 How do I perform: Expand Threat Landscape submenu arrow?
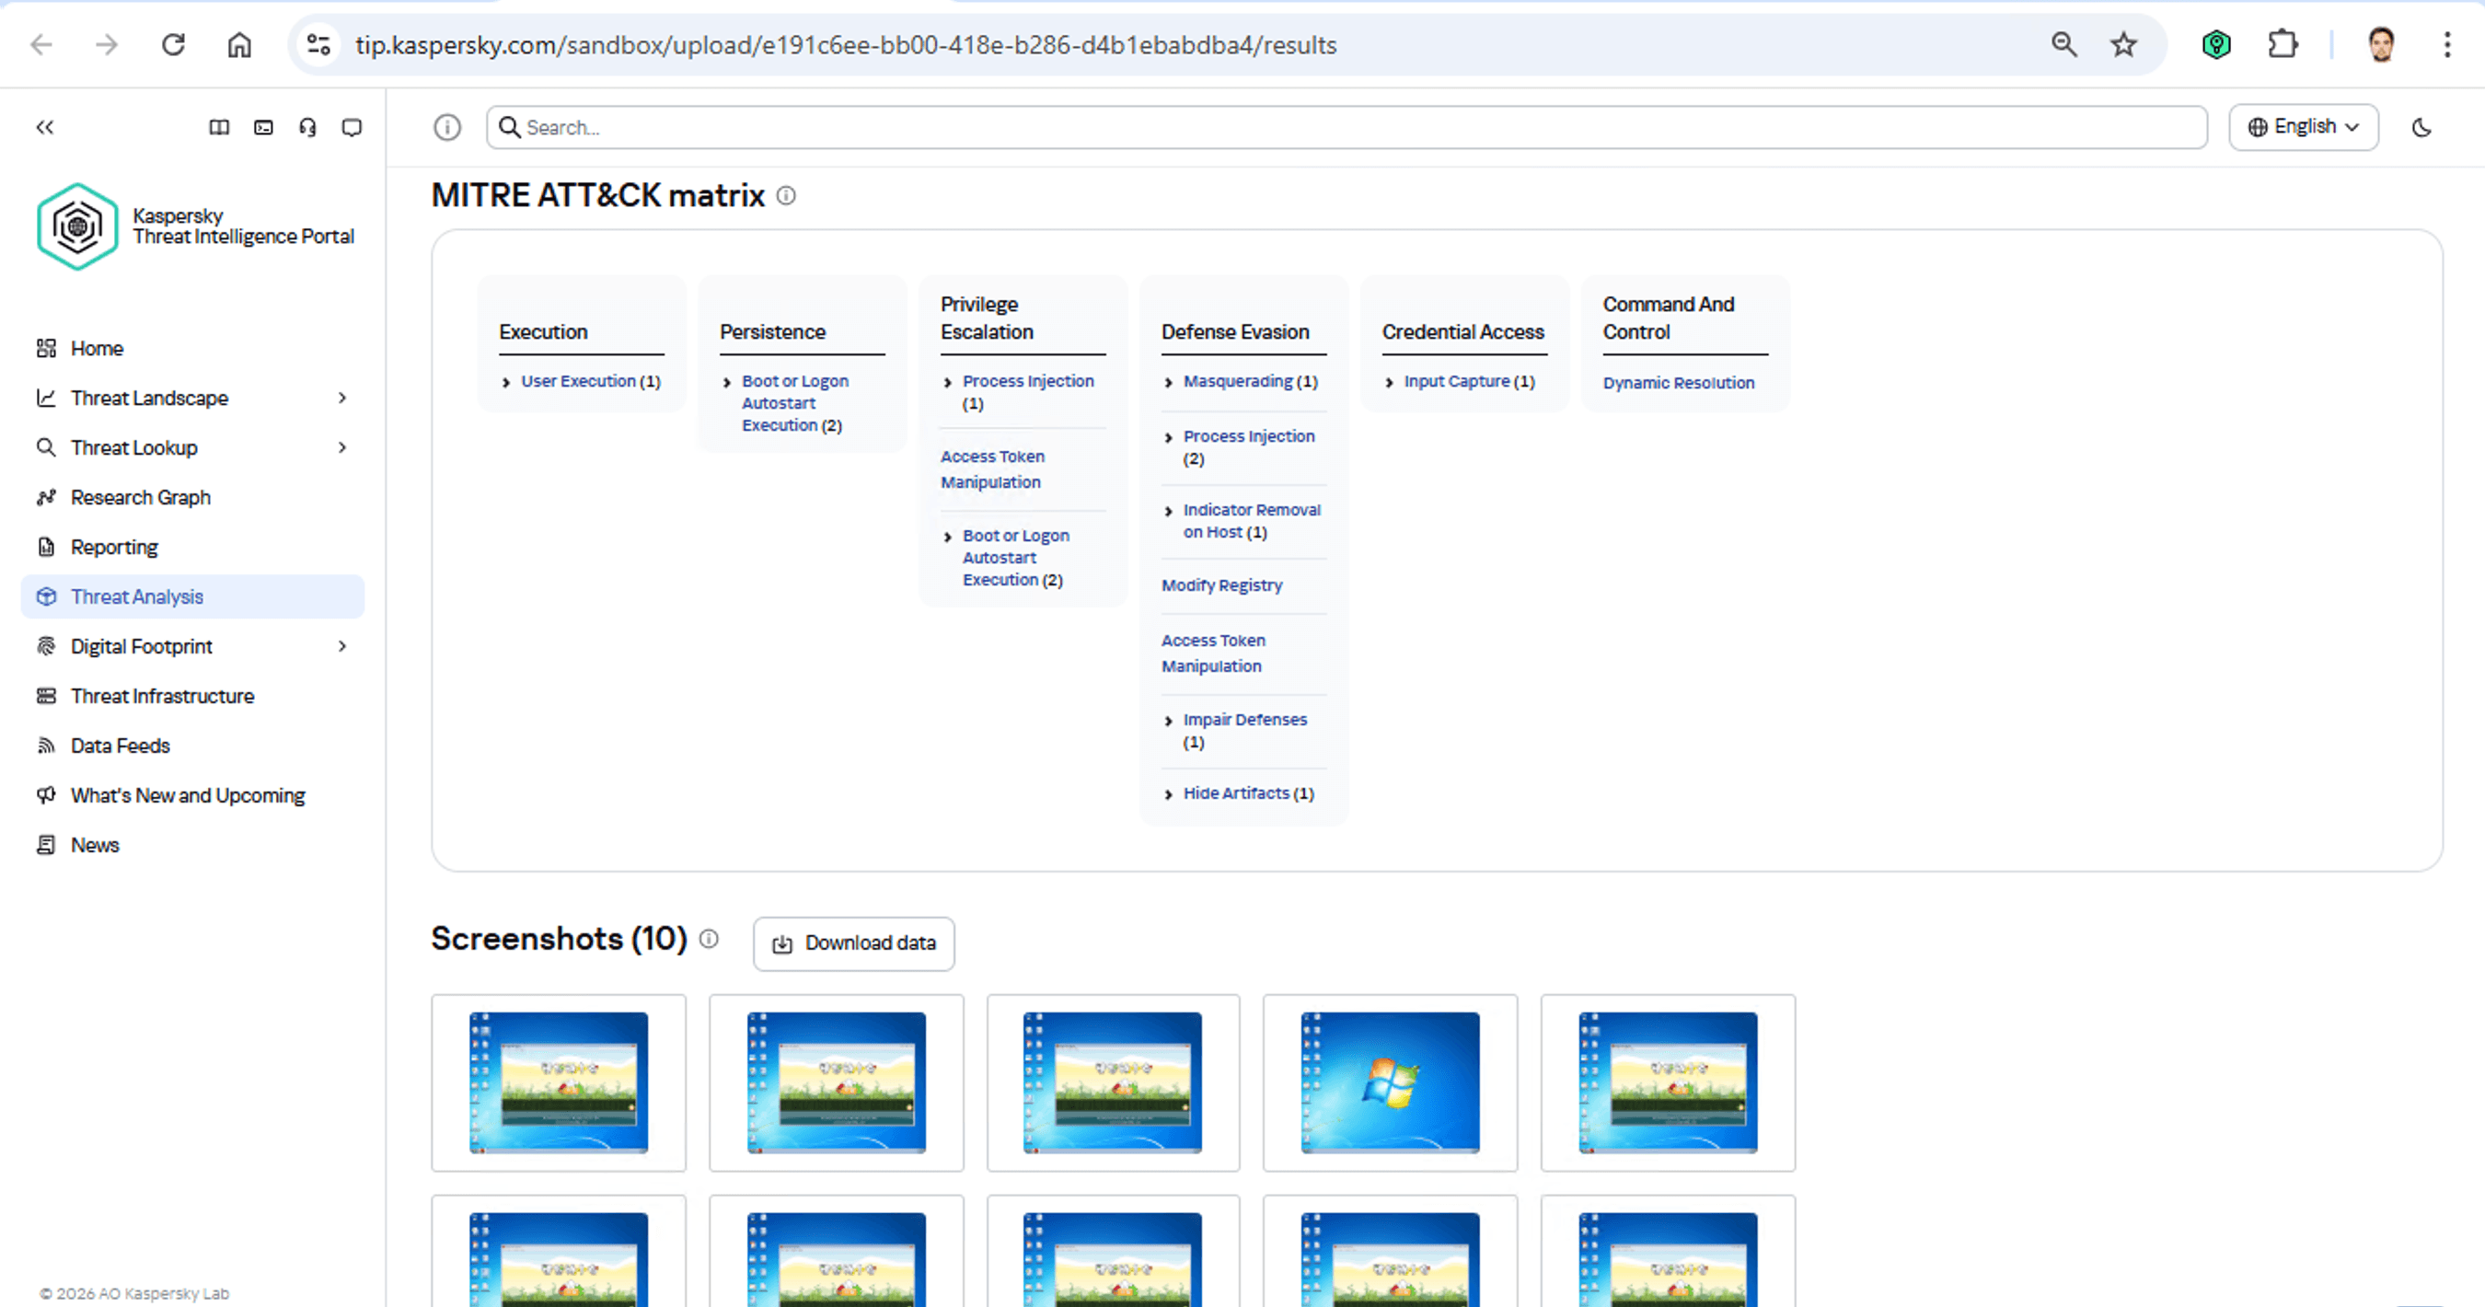(342, 399)
